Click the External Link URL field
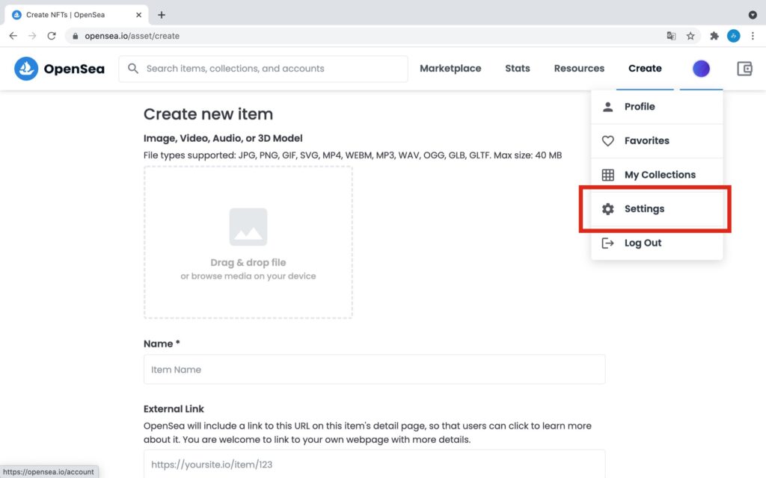The image size is (766, 478). coord(374,464)
